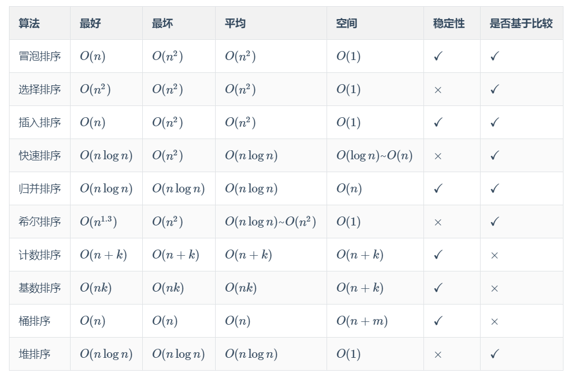Click the comparison-based cross for 计数排序
This screenshot has height=378, width=573.
tap(494, 255)
